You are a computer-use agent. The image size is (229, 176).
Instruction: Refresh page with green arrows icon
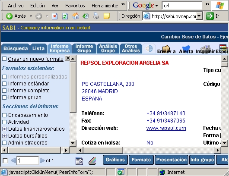coord(65,16)
